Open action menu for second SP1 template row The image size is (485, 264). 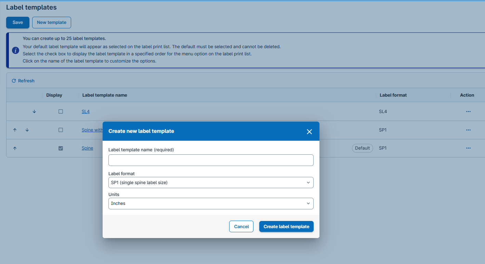pyautogui.click(x=468, y=130)
